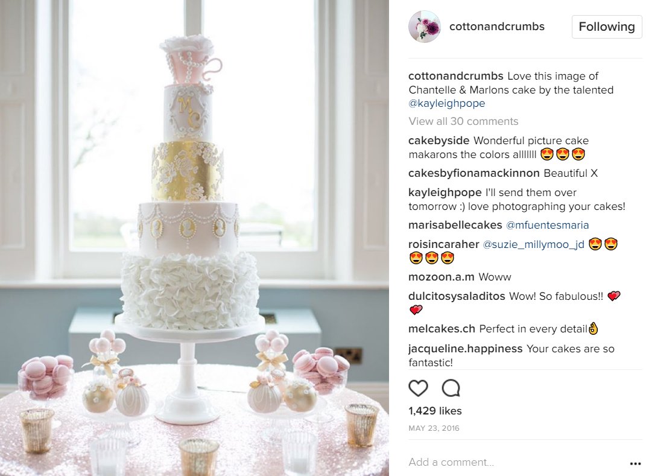
Task: Open the wedding cake photo
Action: (194, 238)
